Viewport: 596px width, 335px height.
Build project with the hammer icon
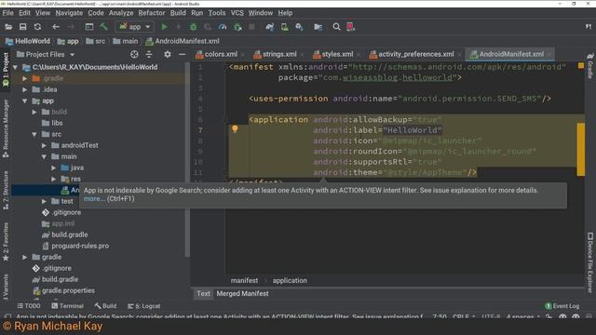tap(103, 27)
